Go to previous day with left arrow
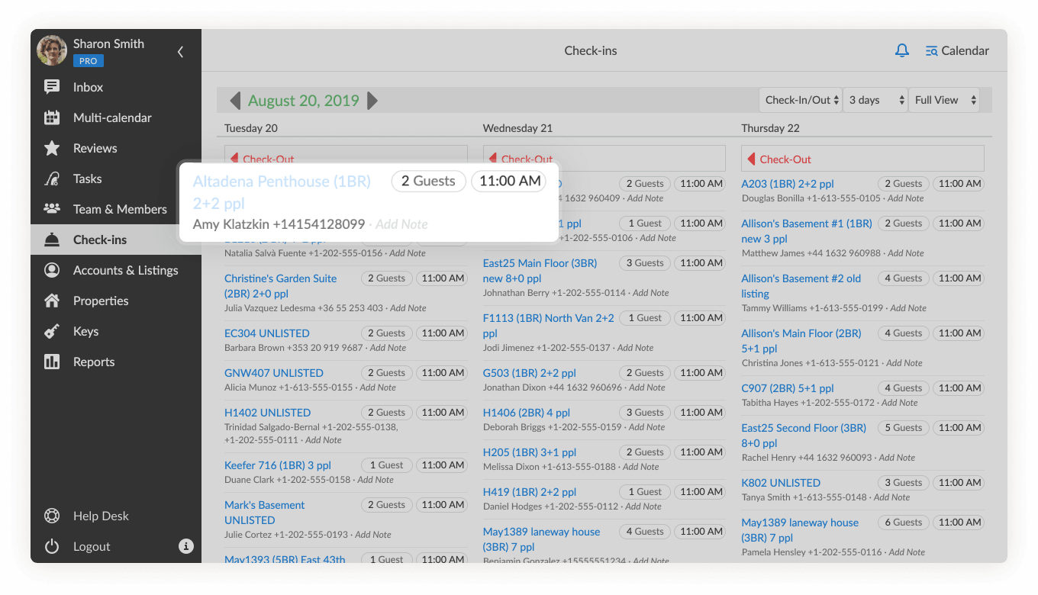 [x=235, y=101]
